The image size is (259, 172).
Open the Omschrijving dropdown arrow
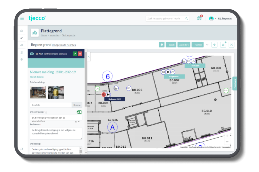pyautogui.click(x=79, y=122)
